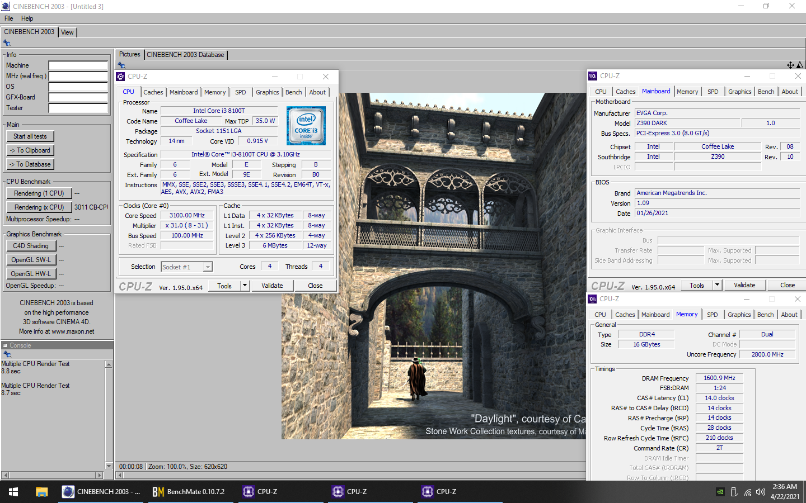Click the '3100.00 MHz' Core Speed value
Screen dimensions: 806x503
(188, 216)
